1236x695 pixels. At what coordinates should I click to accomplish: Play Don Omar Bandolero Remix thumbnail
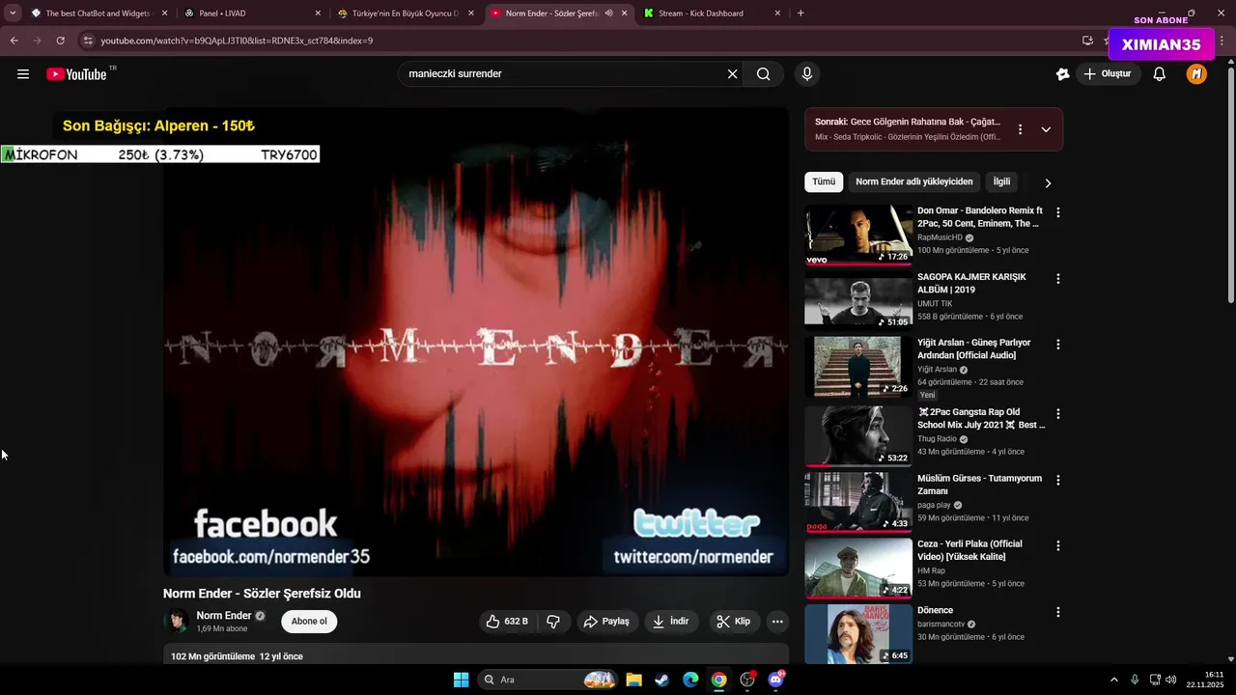click(x=858, y=235)
